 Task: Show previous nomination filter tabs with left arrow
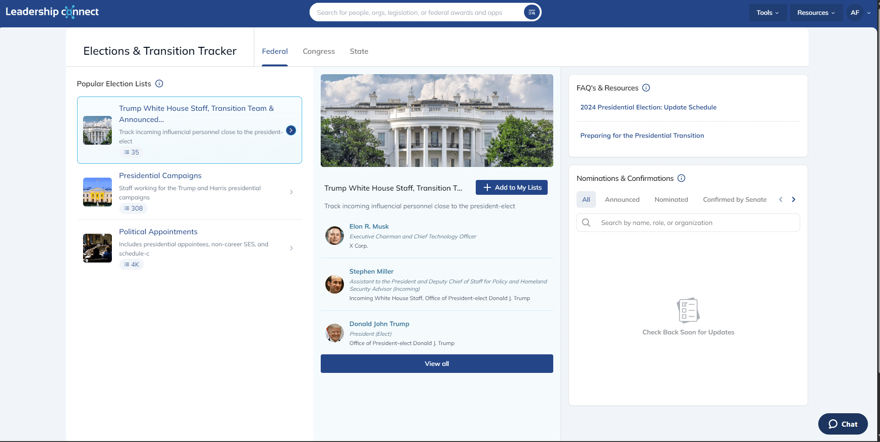point(781,199)
